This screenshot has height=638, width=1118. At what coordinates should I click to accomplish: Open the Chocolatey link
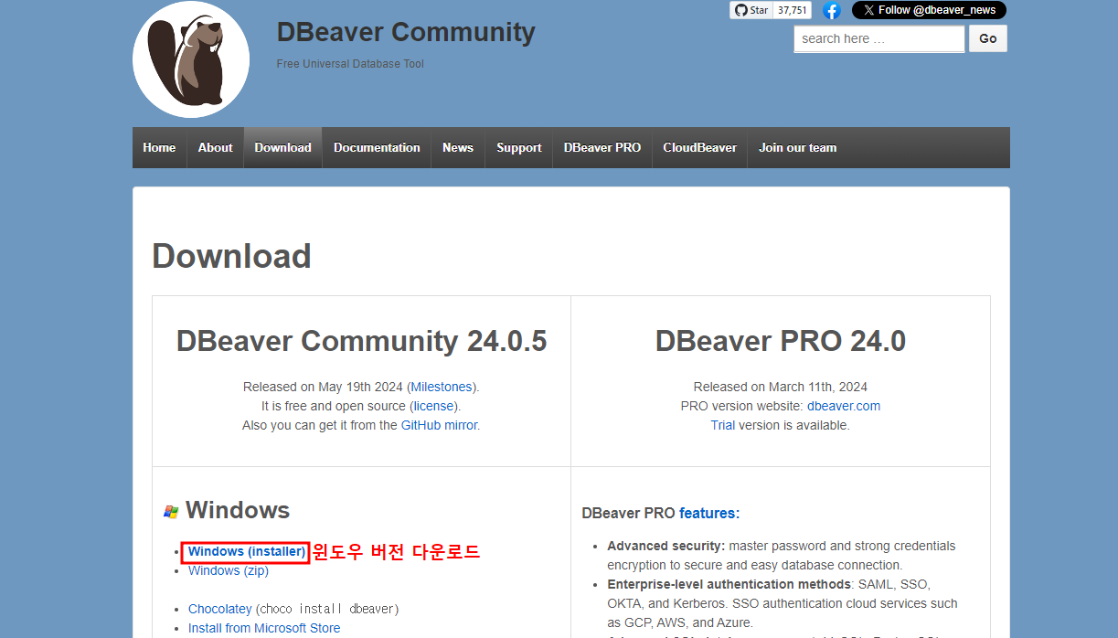point(220,609)
